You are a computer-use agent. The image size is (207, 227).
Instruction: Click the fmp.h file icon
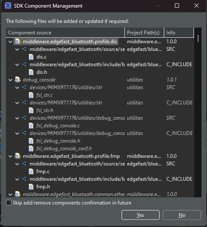pos(31,187)
